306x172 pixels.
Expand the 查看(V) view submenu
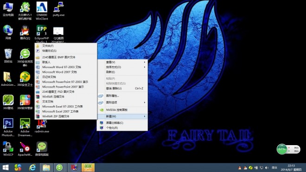(122, 62)
